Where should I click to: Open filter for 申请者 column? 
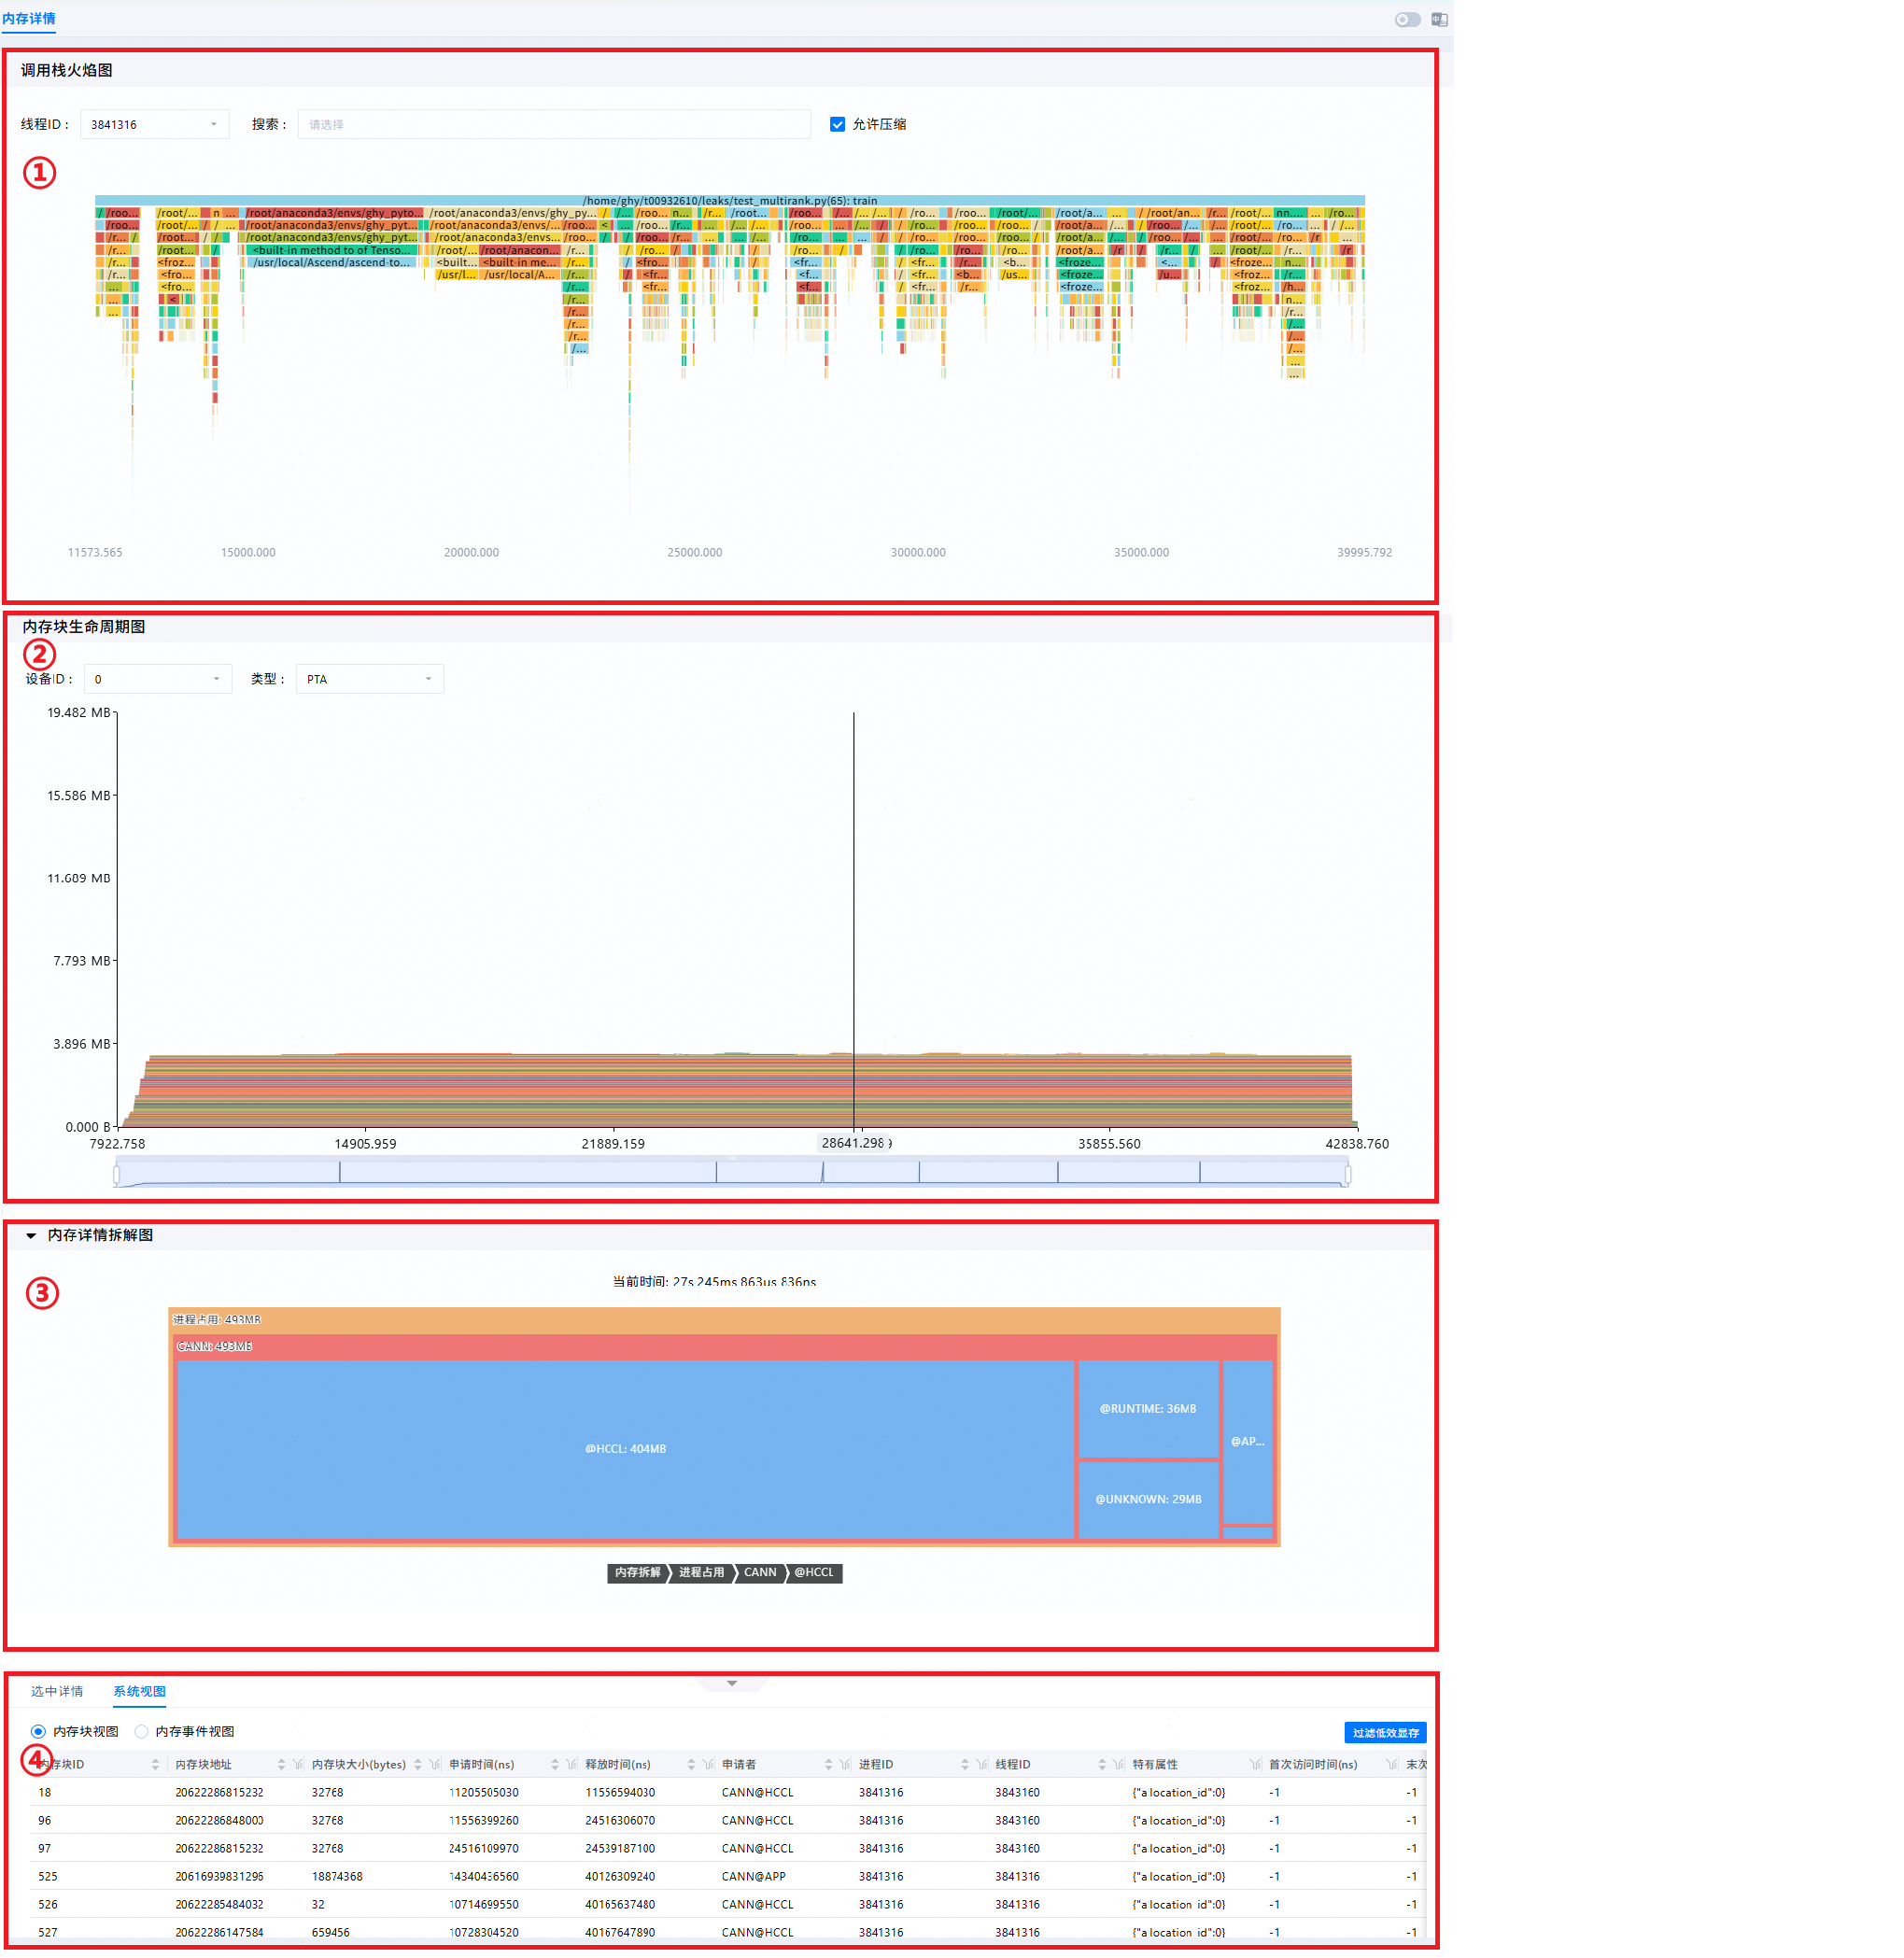click(x=845, y=1764)
